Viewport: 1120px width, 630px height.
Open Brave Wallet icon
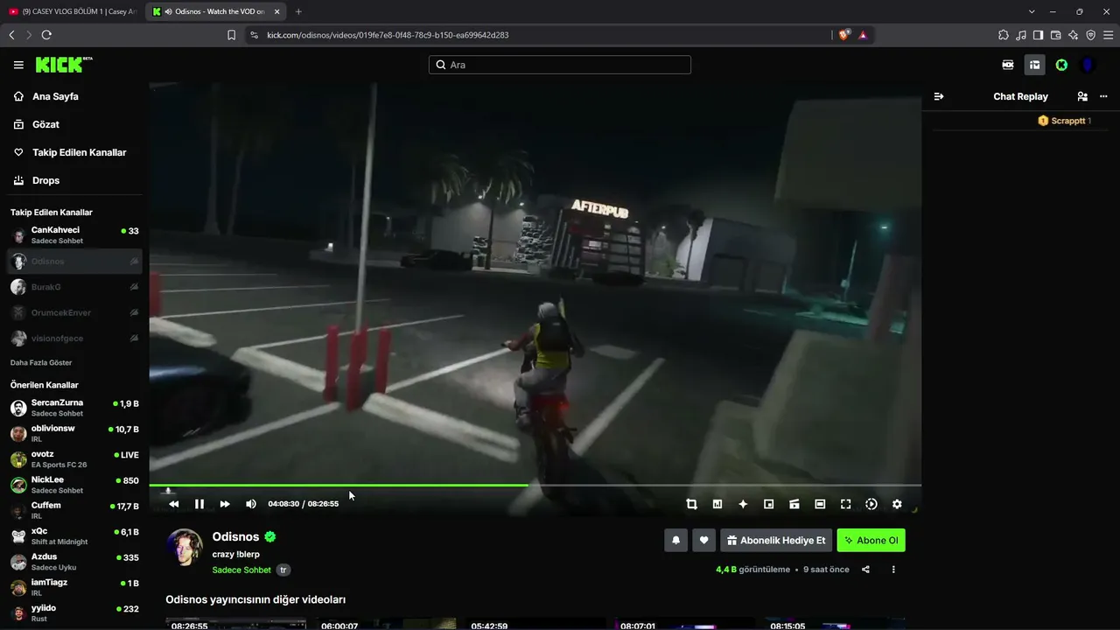[1055, 35]
